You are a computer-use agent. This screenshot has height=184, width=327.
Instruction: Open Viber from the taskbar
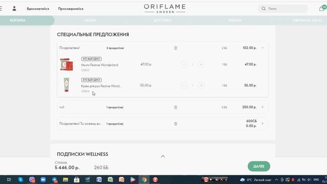pos(32,179)
